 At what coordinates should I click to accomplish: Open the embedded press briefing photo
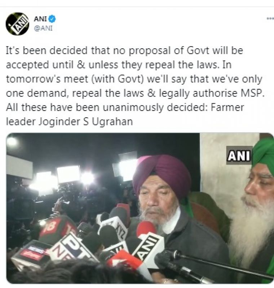[140, 208]
